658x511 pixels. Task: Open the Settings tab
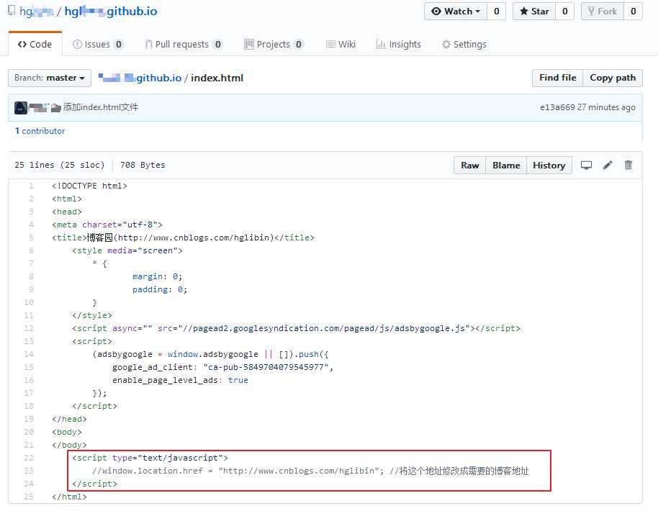(464, 44)
